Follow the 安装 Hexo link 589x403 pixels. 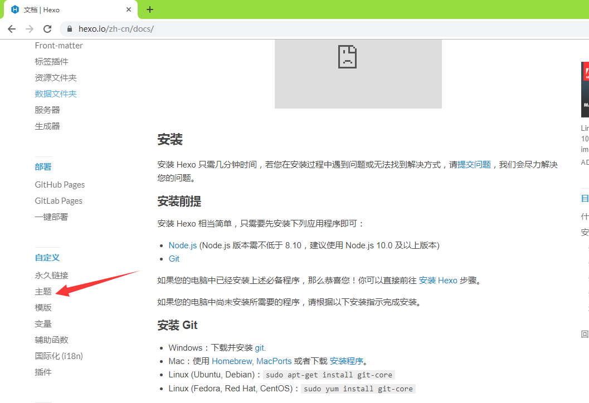[x=438, y=281]
